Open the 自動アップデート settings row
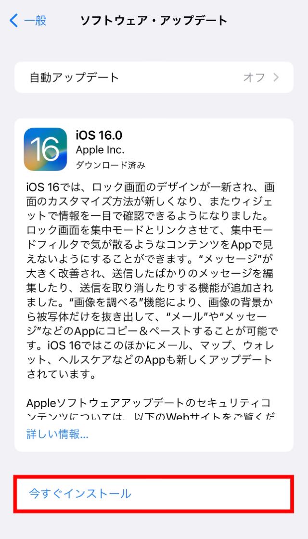 pos(154,78)
